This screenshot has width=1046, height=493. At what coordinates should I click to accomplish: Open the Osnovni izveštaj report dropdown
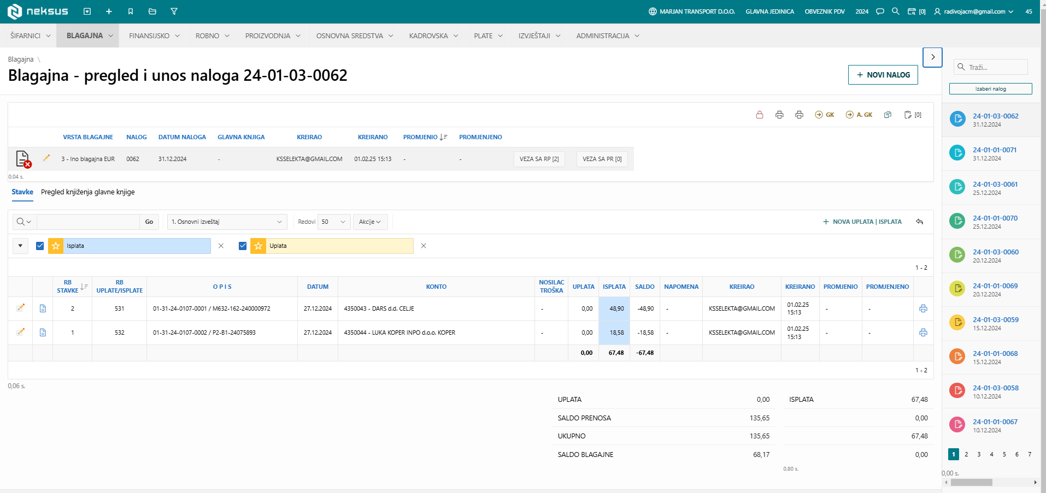[x=227, y=222]
